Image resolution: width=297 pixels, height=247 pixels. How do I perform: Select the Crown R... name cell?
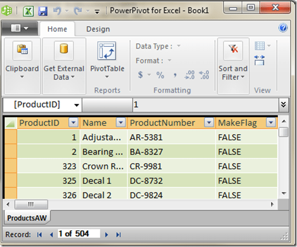(x=104, y=166)
